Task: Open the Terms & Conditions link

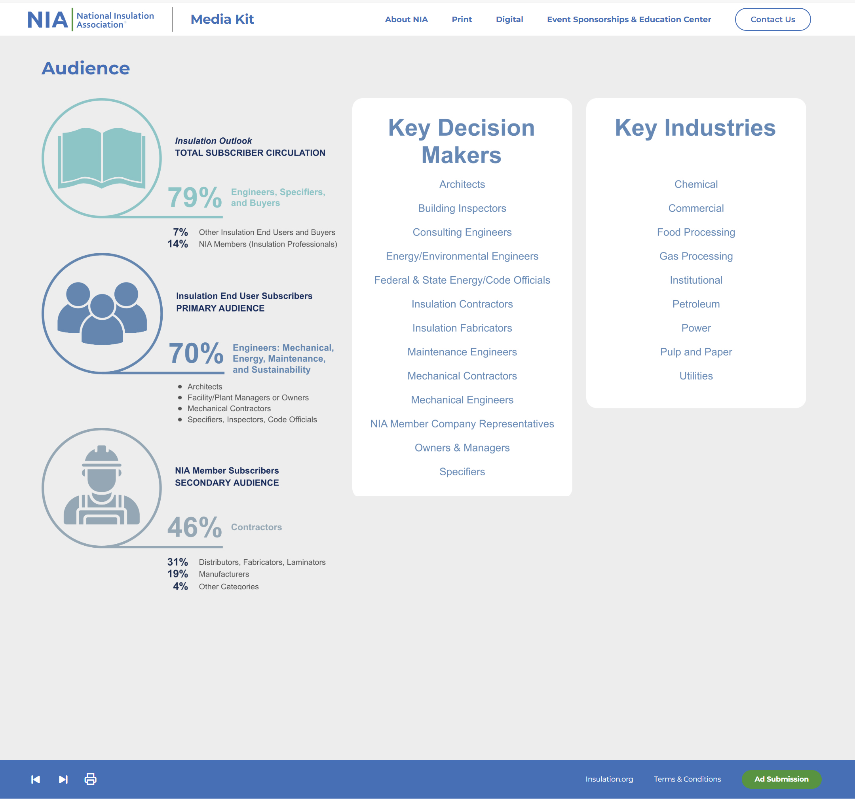Action: pos(687,779)
